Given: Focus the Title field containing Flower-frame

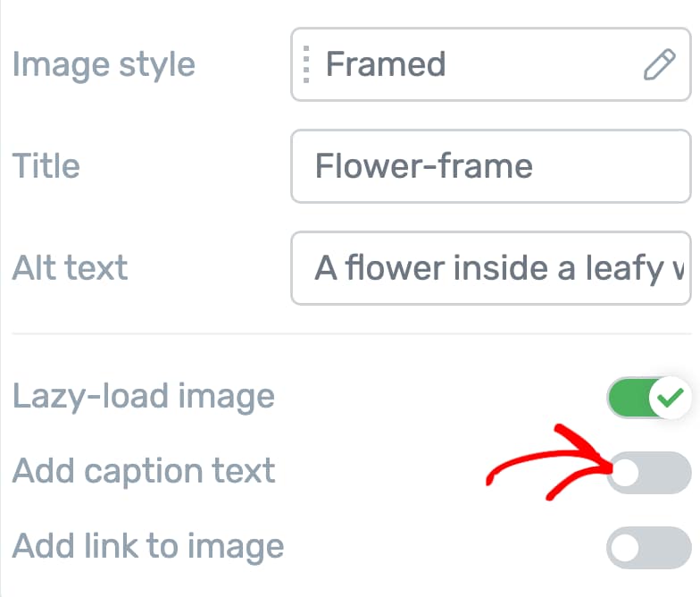Looking at the screenshot, I should click(x=489, y=166).
